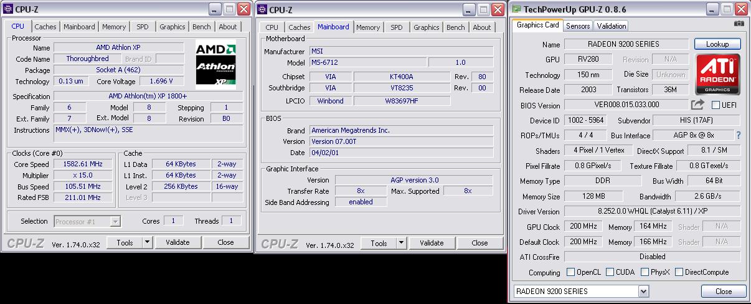Open About tab in first CPU-Z window
The image size is (751, 304).
pos(228,27)
